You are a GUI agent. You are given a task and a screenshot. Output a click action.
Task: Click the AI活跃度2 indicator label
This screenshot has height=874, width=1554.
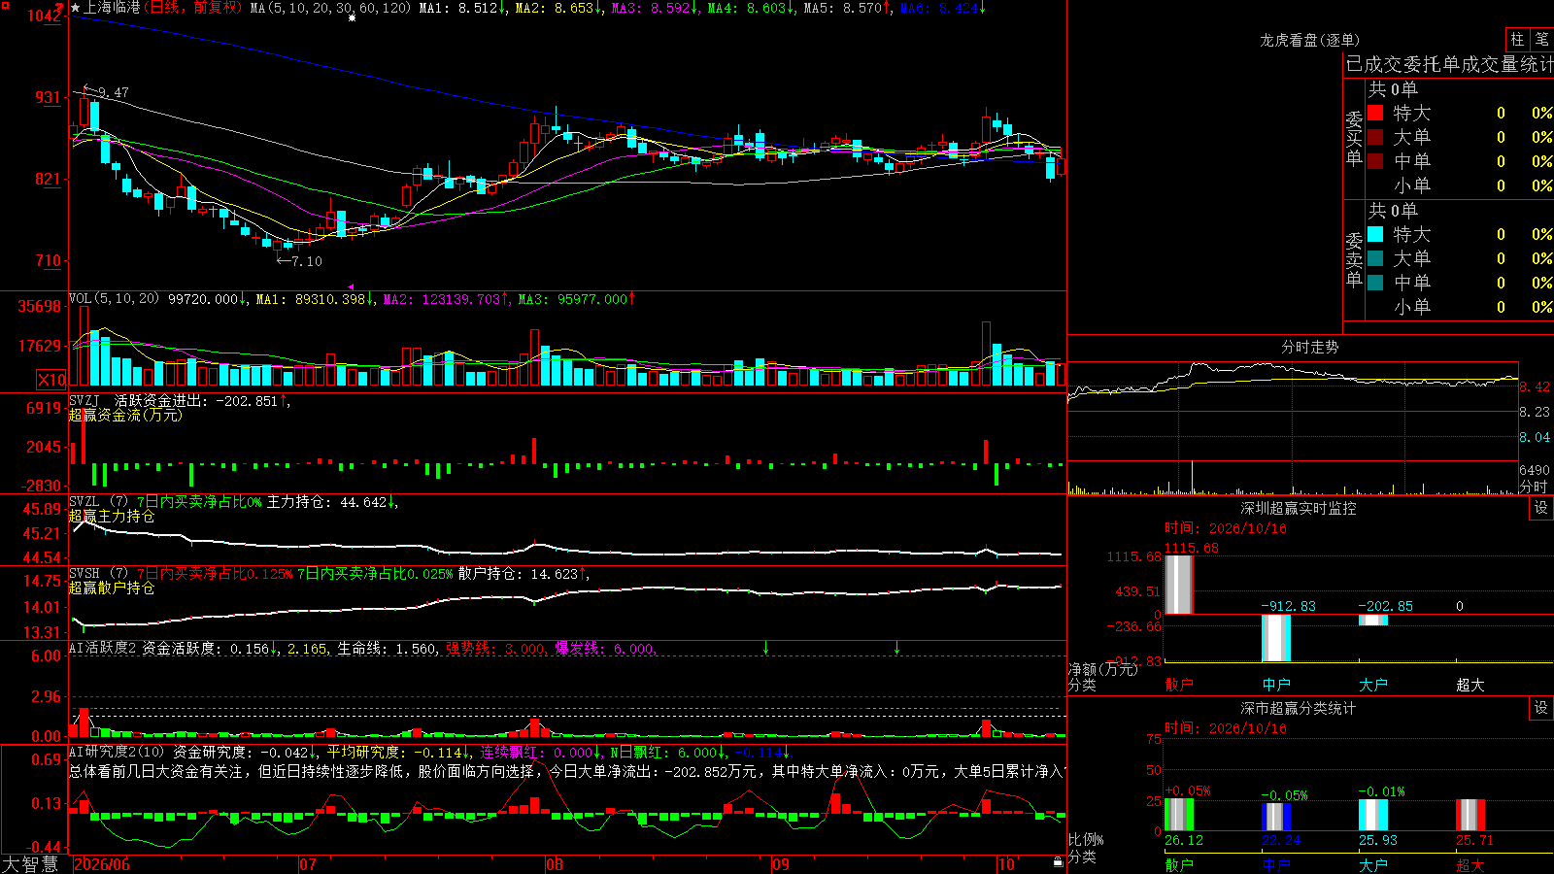pyautogui.click(x=103, y=648)
